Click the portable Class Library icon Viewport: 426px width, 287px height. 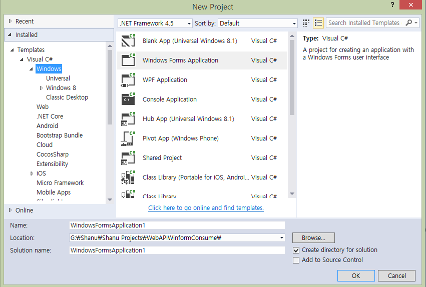(x=128, y=177)
